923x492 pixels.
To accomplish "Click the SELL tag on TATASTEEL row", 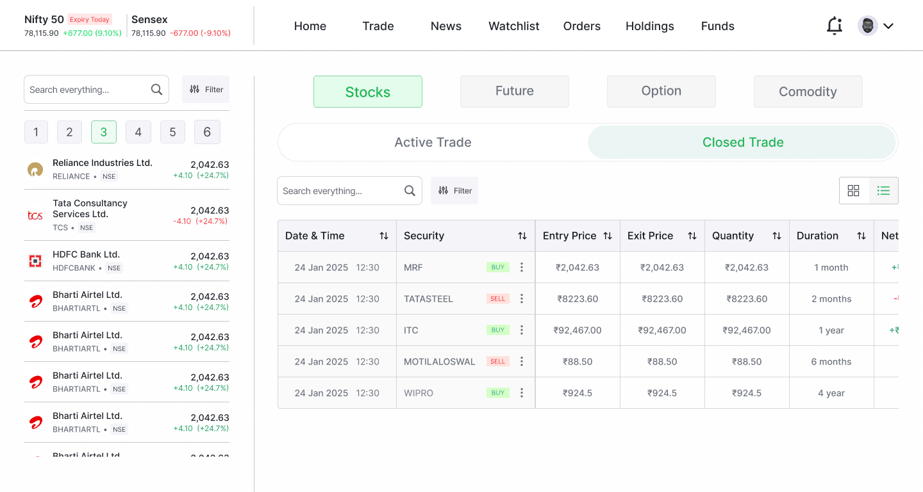I will click(x=498, y=299).
